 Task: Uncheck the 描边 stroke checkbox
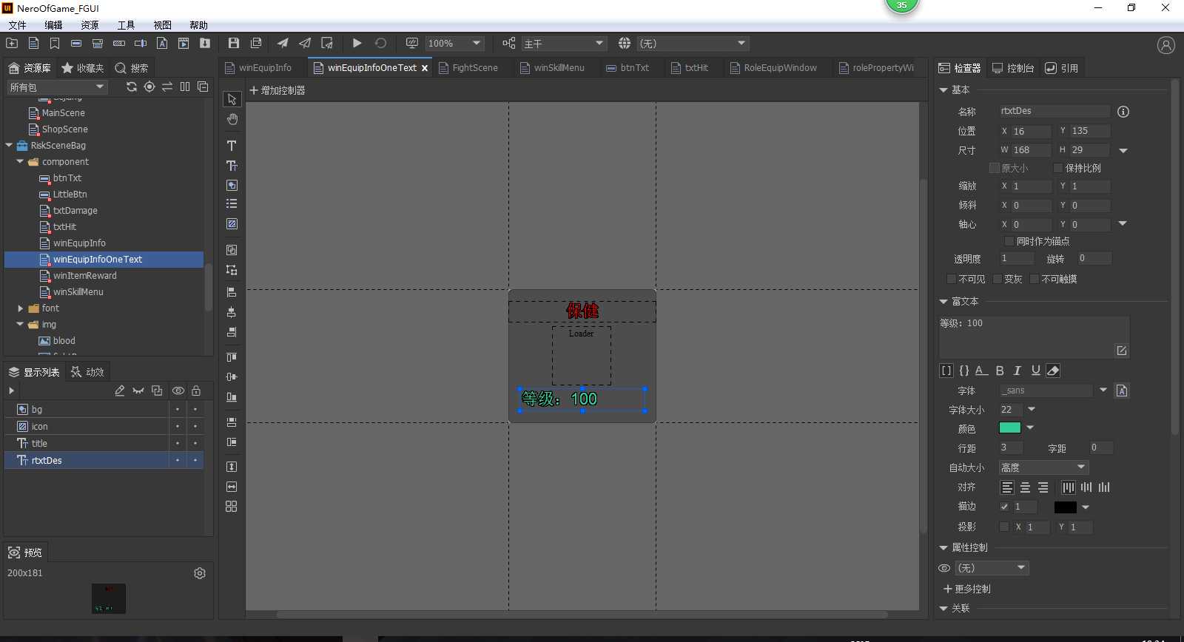pyautogui.click(x=1004, y=507)
